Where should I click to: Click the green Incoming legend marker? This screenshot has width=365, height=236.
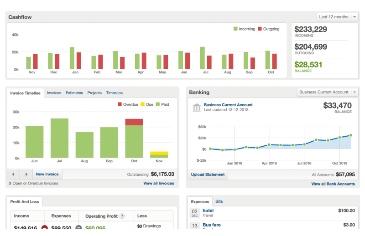(x=235, y=29)
